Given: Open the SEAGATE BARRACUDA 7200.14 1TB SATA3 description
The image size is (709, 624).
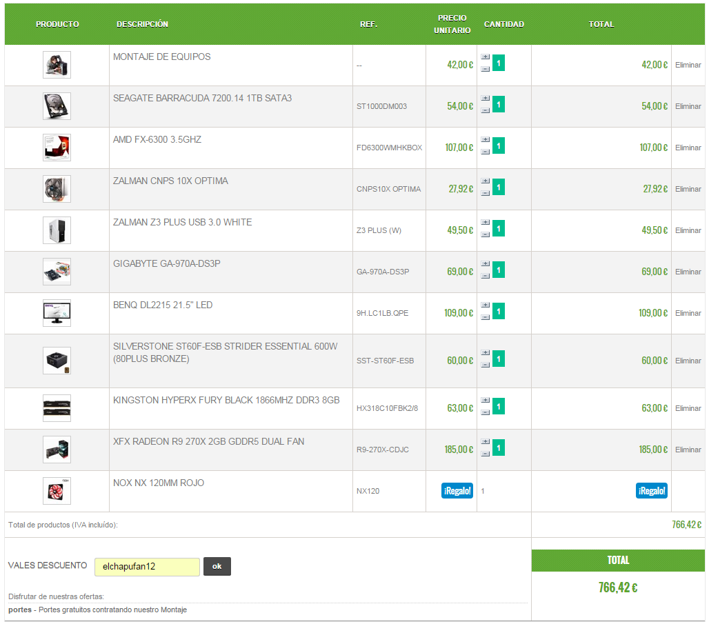Looking at the screenshot, I should pyautogui.click(x=202, y=98).
